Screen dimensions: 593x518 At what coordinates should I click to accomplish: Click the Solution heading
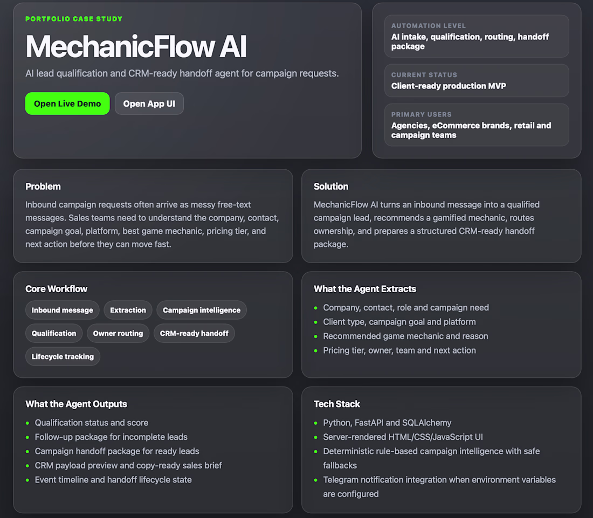coord(331,187)
